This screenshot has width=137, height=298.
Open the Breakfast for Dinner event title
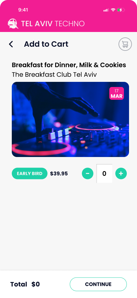click(x=69, y=65)
